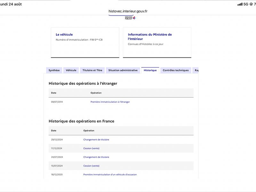Screen dimensions: 256x192
Task: Select the date 29/12/2024
Action: (57, 140)
